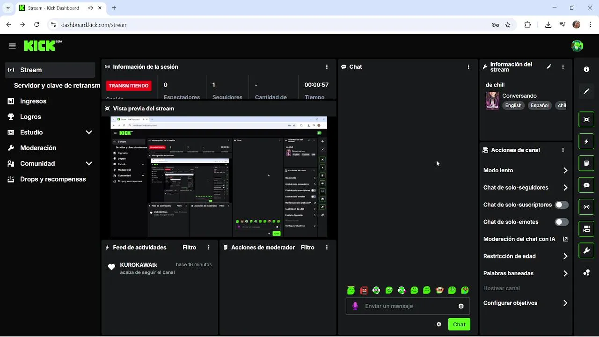Open Información de la sesión options menu
The height and width of the screenshot is (337, 599).
(327, 67)
